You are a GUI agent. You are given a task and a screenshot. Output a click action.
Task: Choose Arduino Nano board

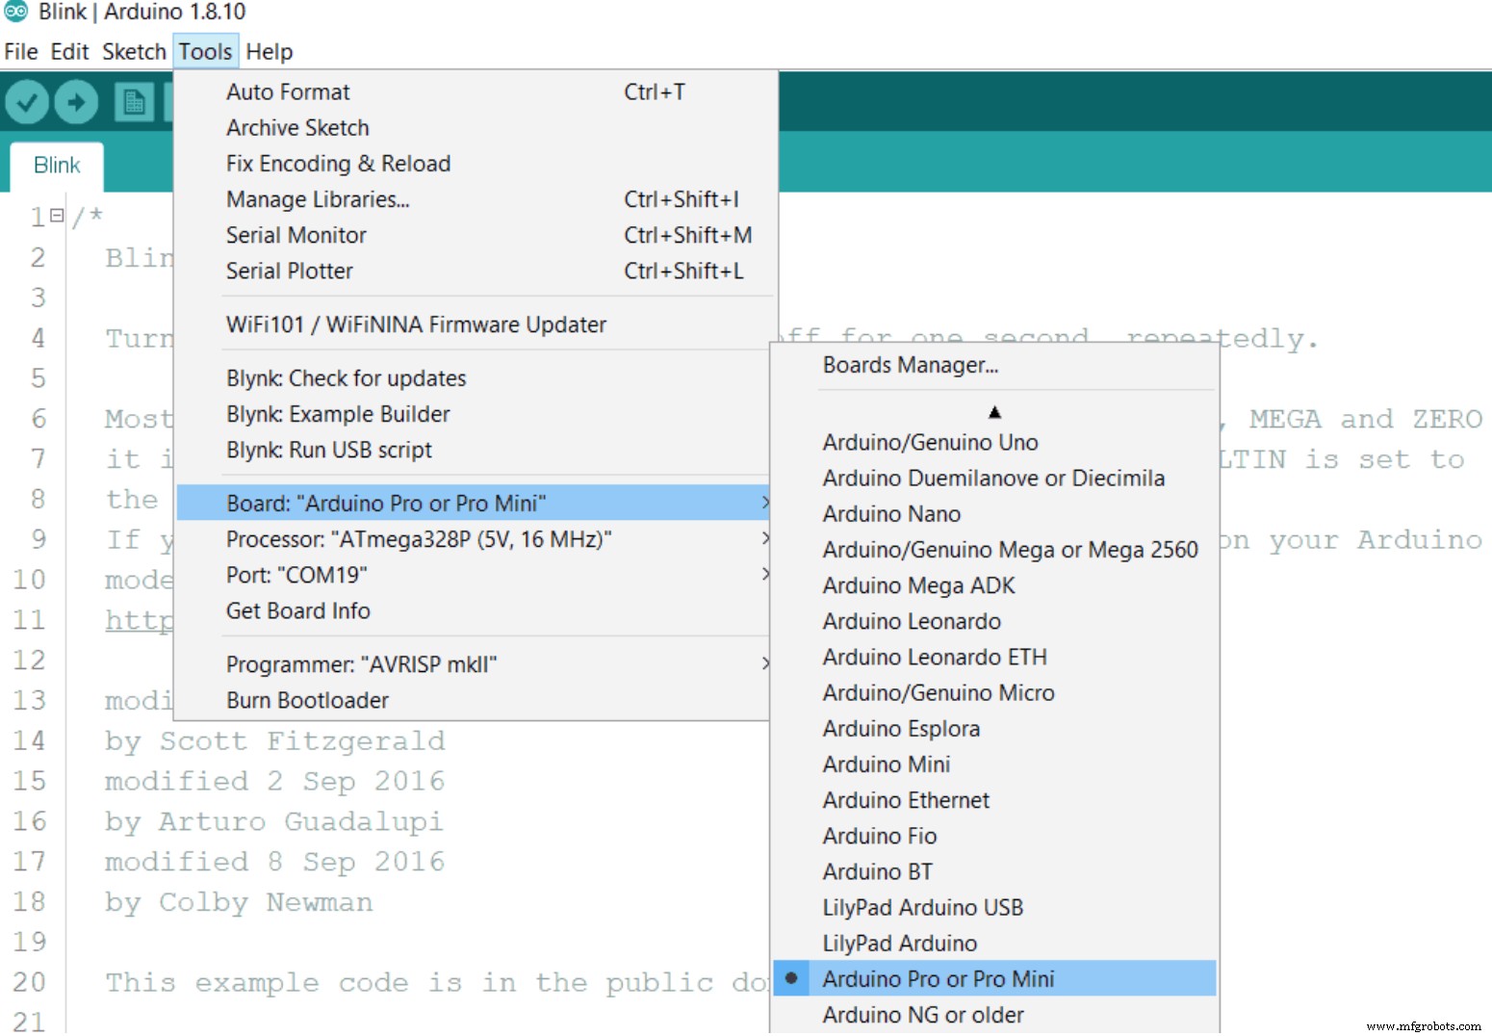point(891,514)
